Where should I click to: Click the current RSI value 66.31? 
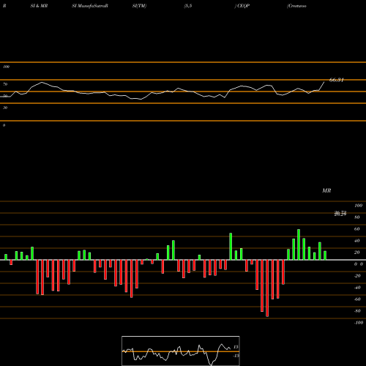(337, 80)
